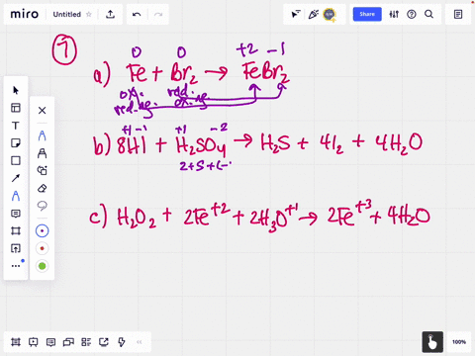Open the chat or screen sharing icon

(x=68, y=342)
